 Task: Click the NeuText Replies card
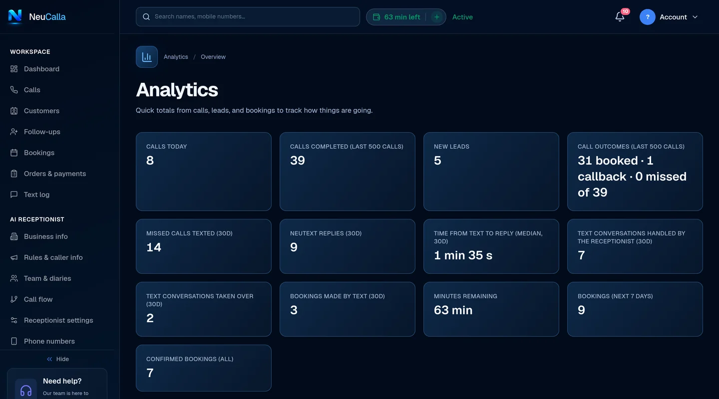(348, 246)
